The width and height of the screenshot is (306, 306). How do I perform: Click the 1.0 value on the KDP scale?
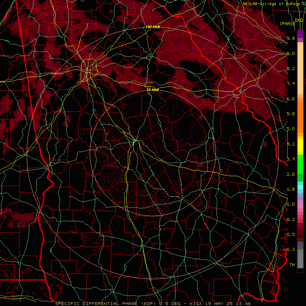tap(291, 204)
